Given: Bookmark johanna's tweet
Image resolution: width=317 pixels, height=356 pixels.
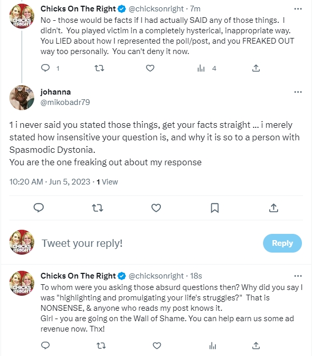Looking at the screenshot, I should point(214,208).
